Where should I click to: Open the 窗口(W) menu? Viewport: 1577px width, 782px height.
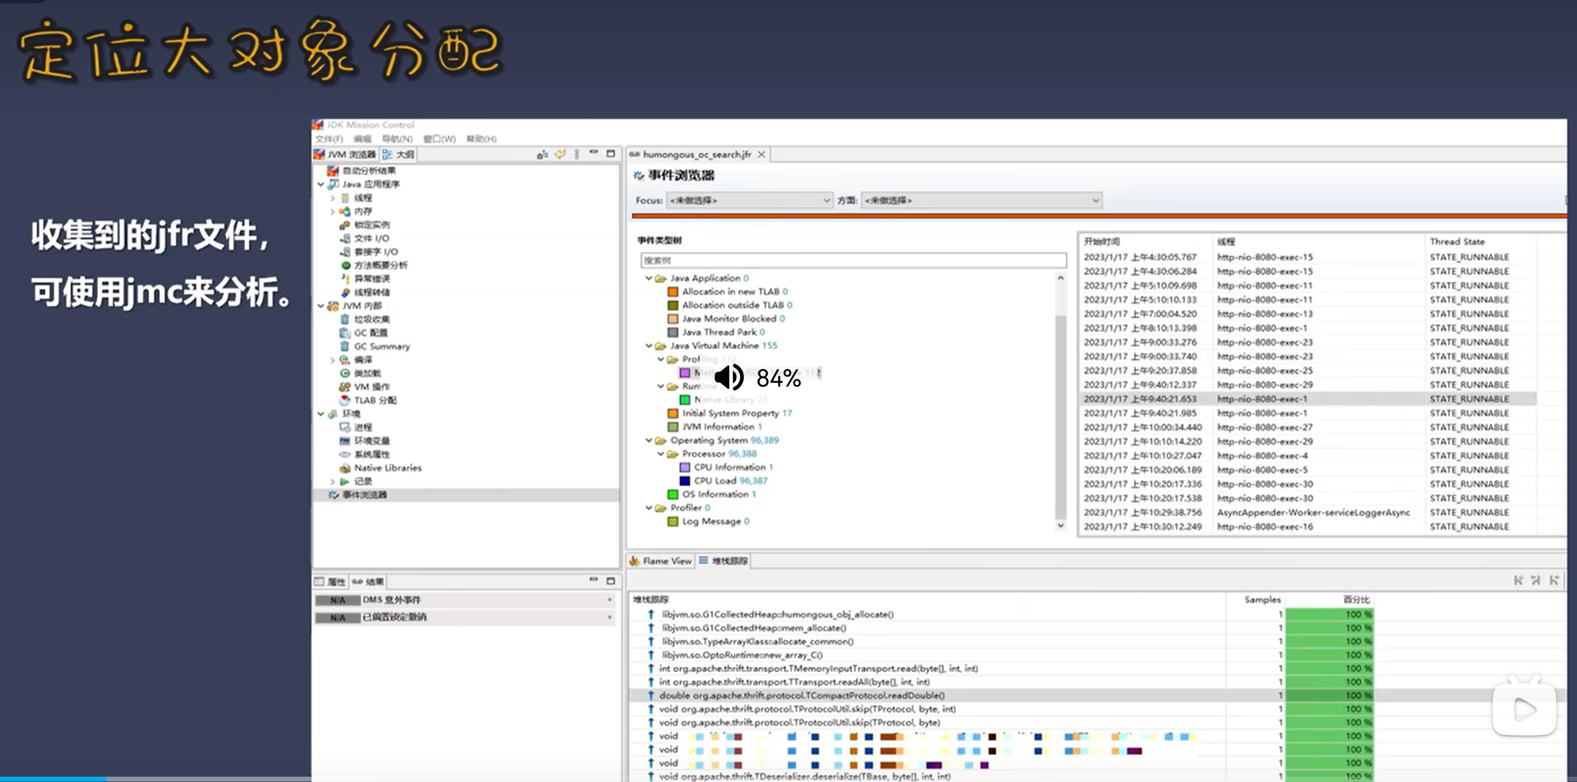click(439, 139)
